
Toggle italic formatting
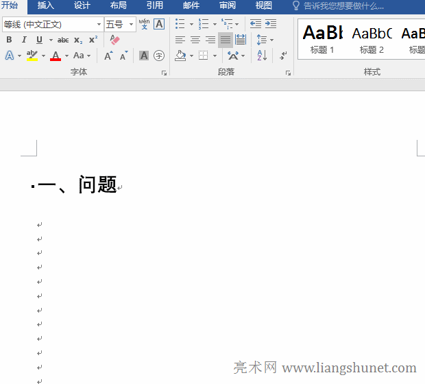[x=24, y=40]
